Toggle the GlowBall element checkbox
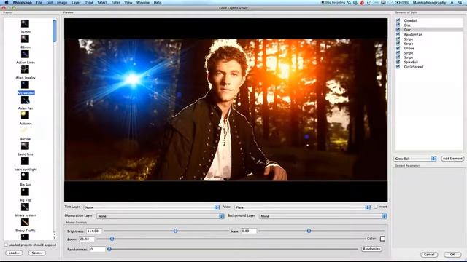This screenshot has width=467, height=262. pyautogui.click(x=398, y=20)
